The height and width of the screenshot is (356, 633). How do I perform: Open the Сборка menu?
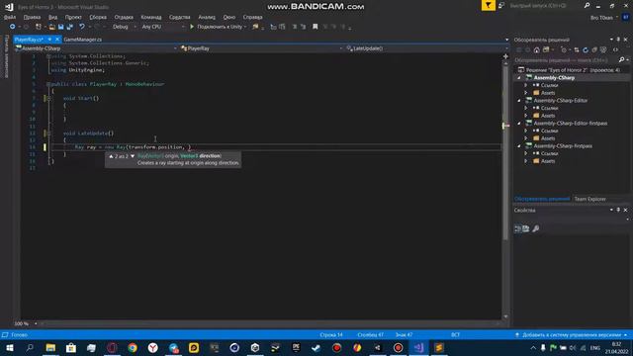point(98,17)
